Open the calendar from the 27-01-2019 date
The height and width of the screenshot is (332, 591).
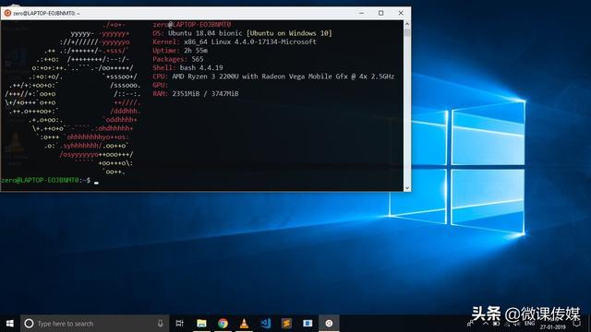tap(553, 326)
